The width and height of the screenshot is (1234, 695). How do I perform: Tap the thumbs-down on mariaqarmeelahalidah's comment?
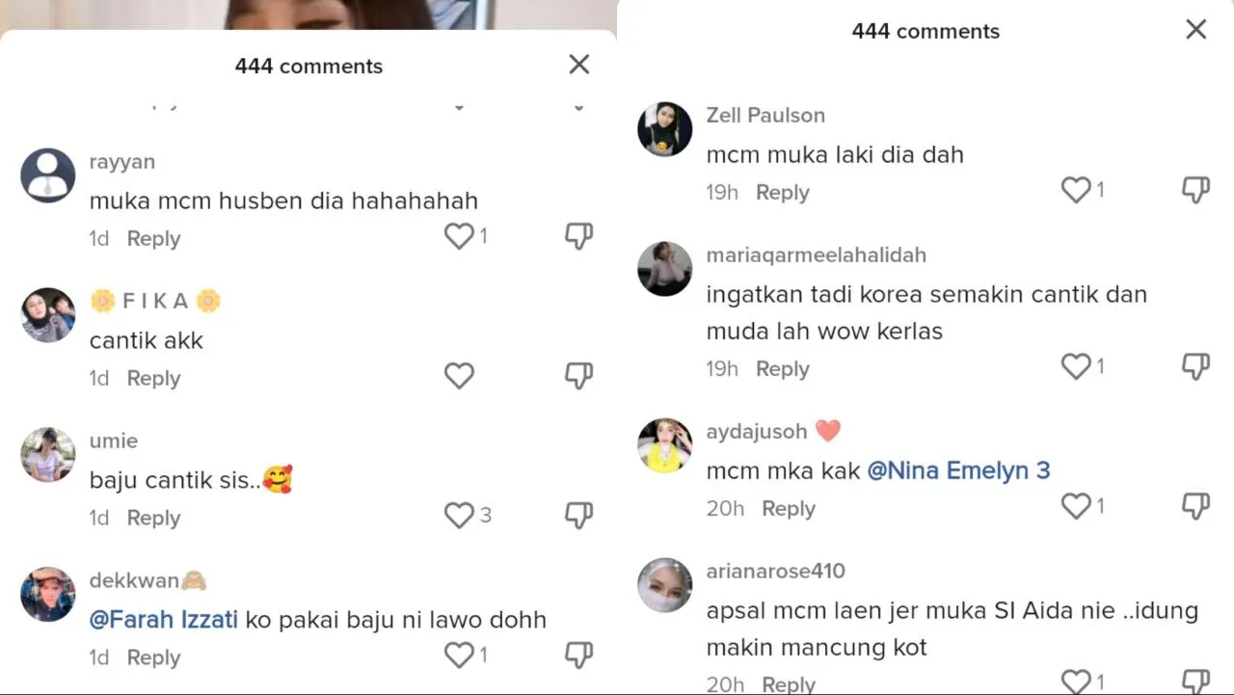tap(1195, 366)
